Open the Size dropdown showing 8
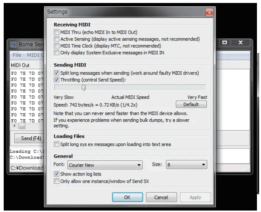This screenshot has height=212, width=261. (x=186, y=164)
